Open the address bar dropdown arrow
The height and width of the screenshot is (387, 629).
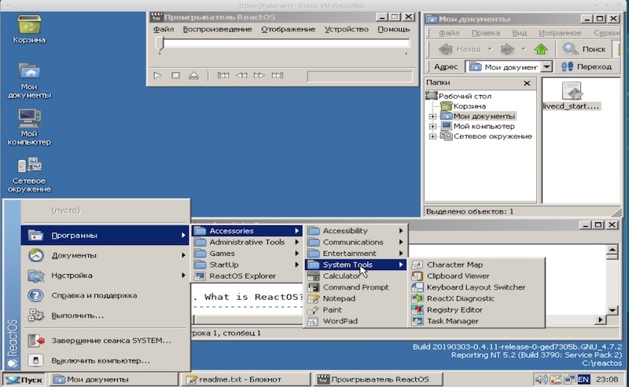546,68
